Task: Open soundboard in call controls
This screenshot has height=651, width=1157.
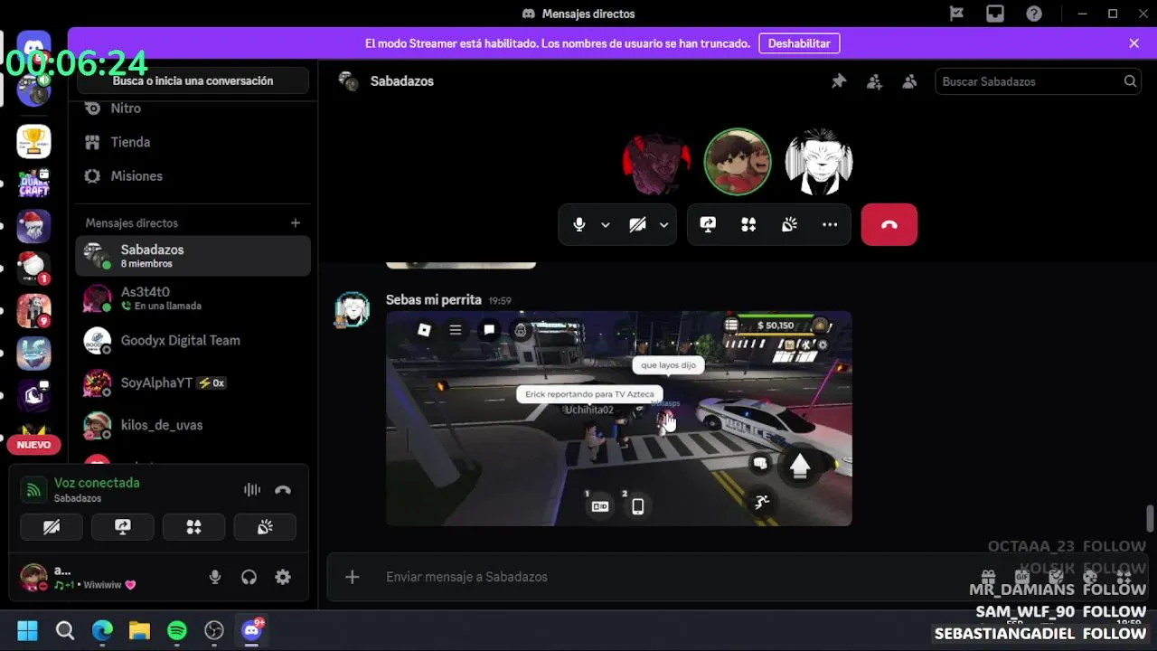Action: tap(789, 225)
